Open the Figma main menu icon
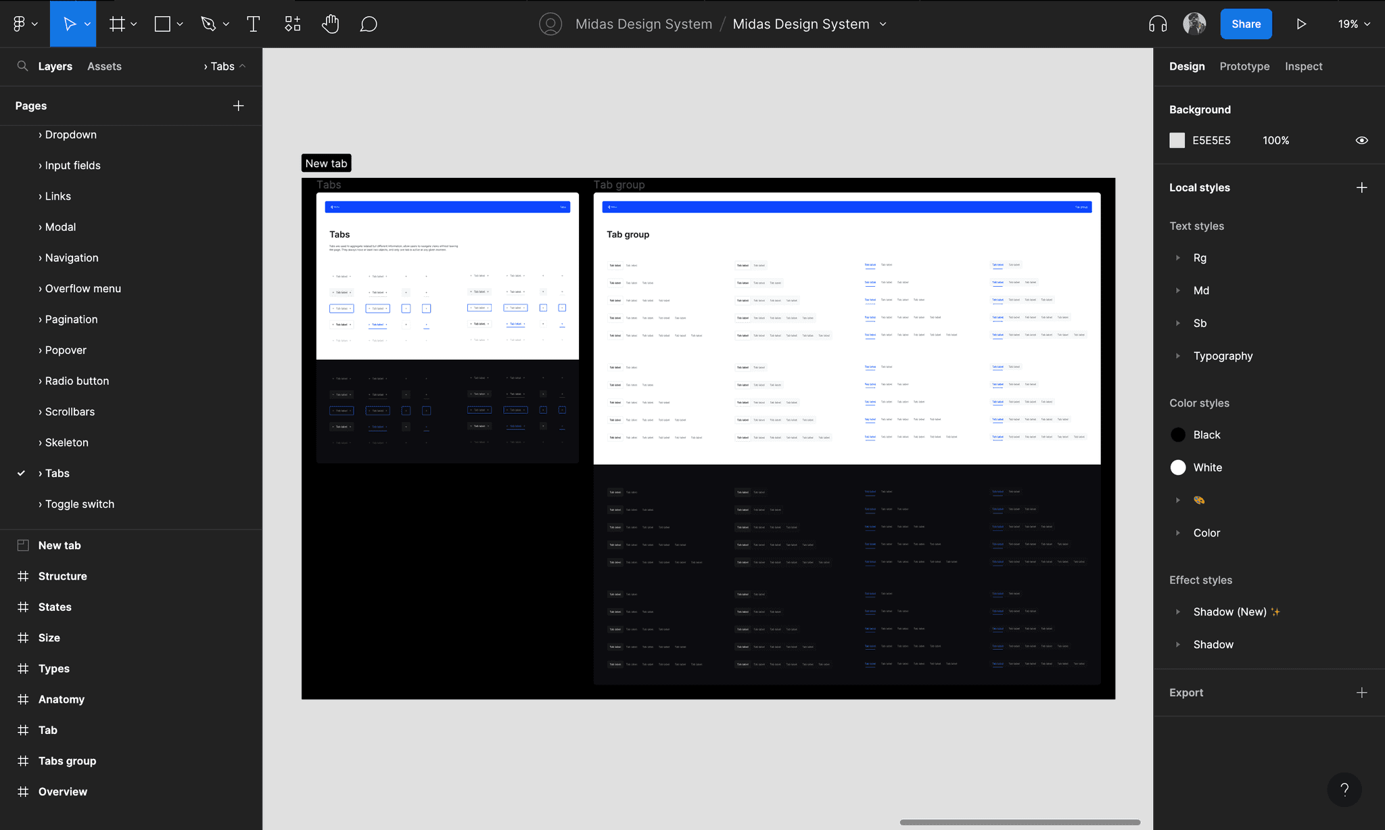This screenshot has height=830, width=1385. tap(24, 24)
